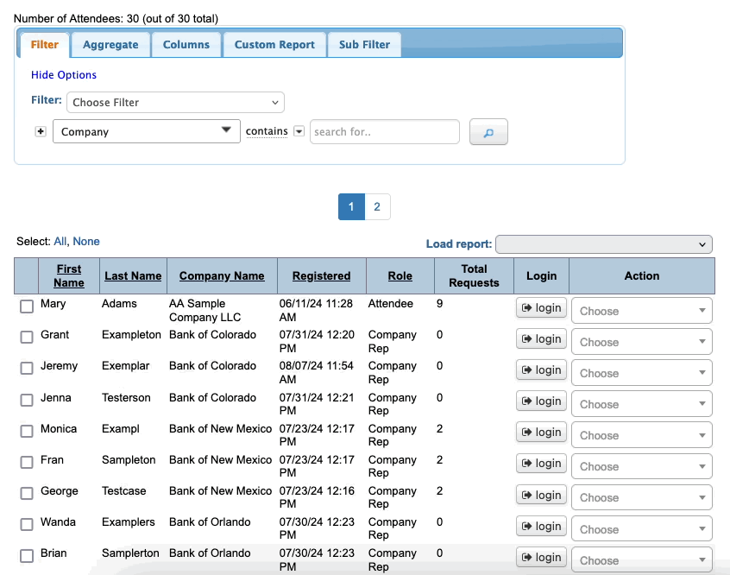This screenshot has height=575, width=730.
Task: Log in as Monica Exampl
Action: [x=541, y=433]
